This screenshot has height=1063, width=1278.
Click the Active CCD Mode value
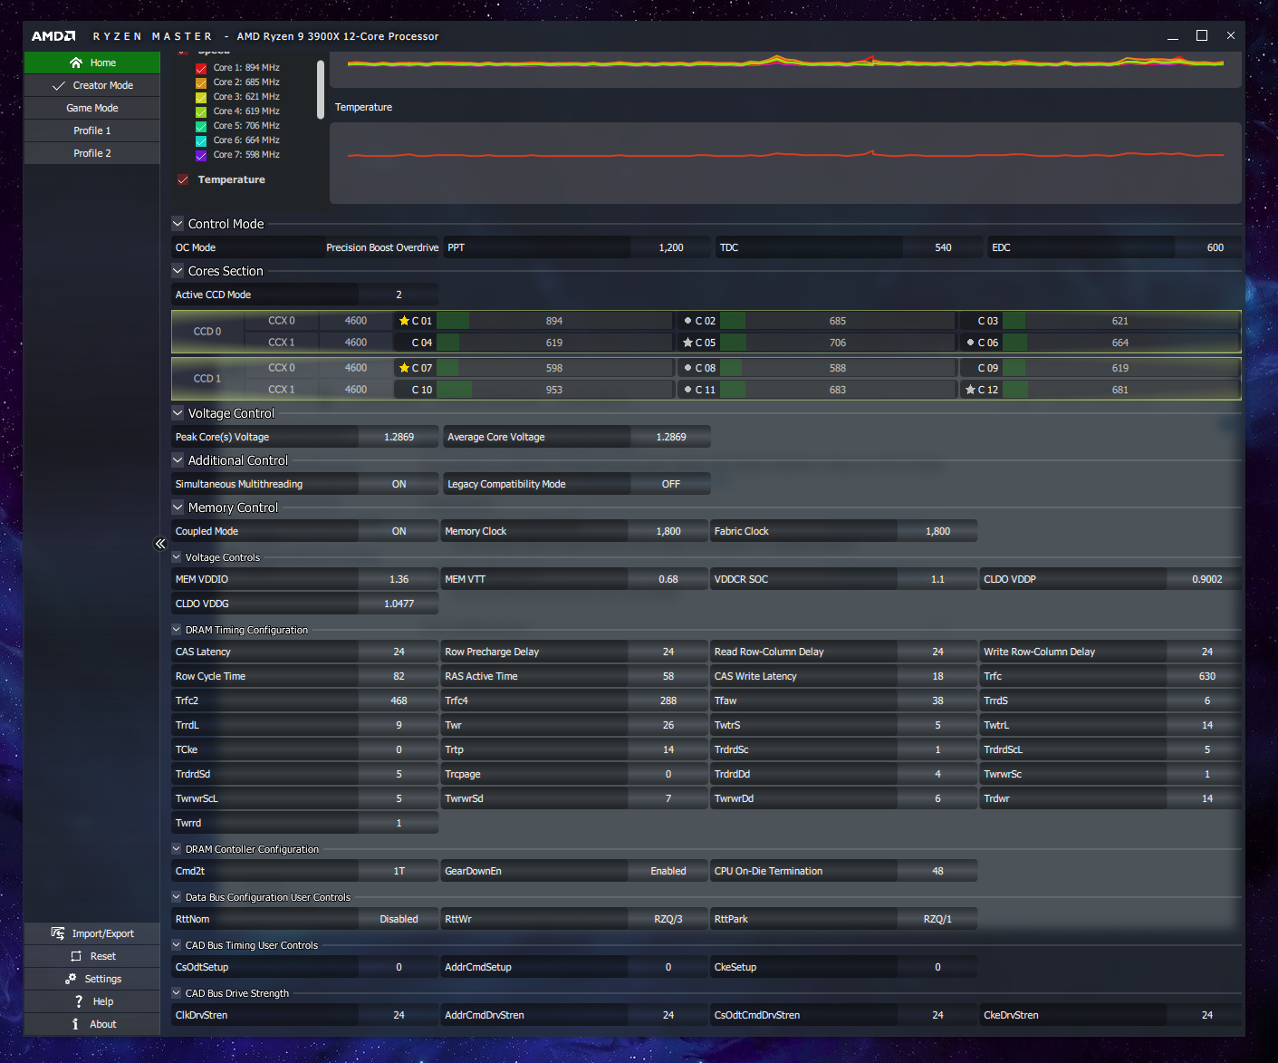399,295
